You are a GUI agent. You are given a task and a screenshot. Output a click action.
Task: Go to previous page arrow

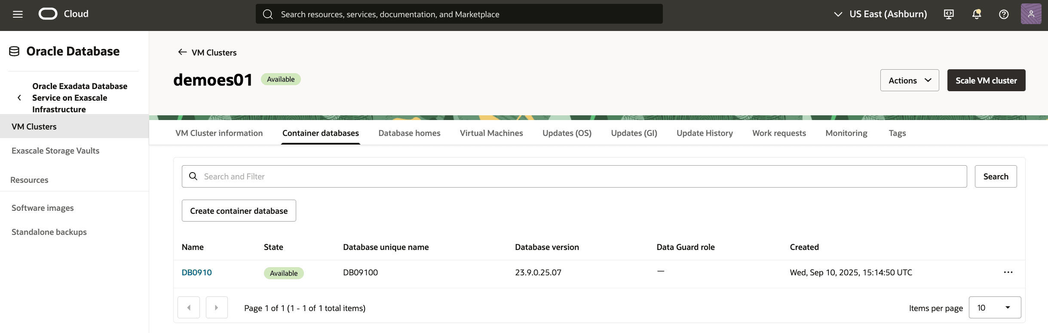189,308
